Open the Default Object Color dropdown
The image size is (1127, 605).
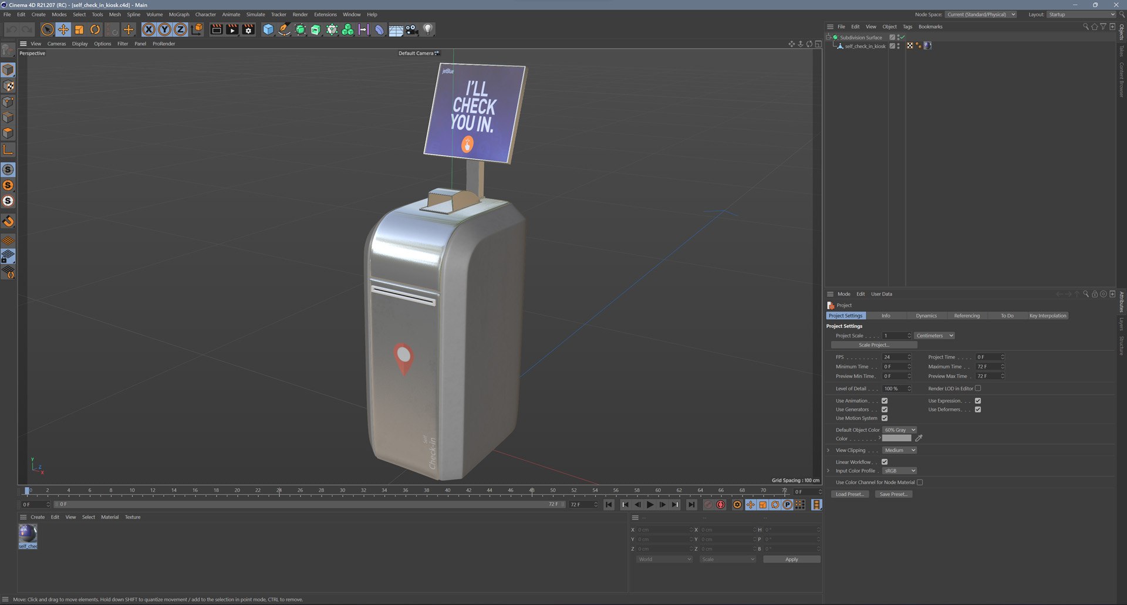pos(899,430)
